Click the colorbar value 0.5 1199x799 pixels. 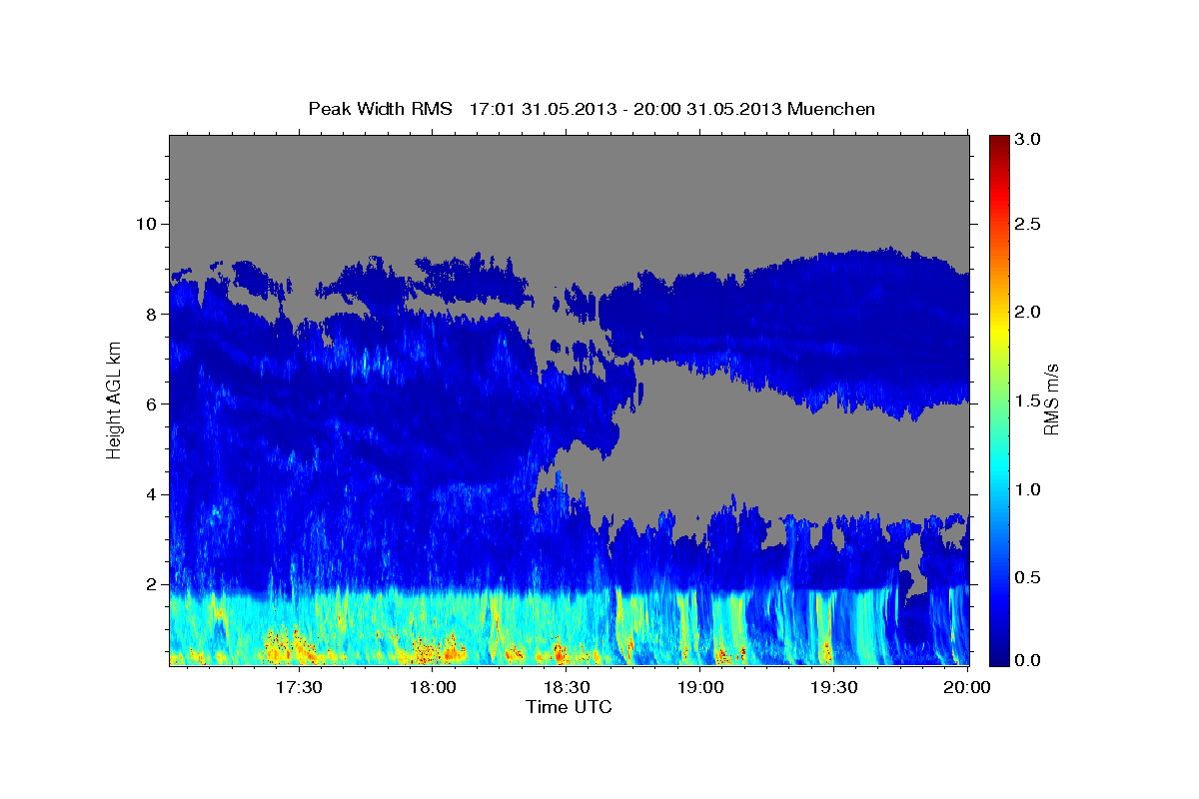pos(1029,577)
